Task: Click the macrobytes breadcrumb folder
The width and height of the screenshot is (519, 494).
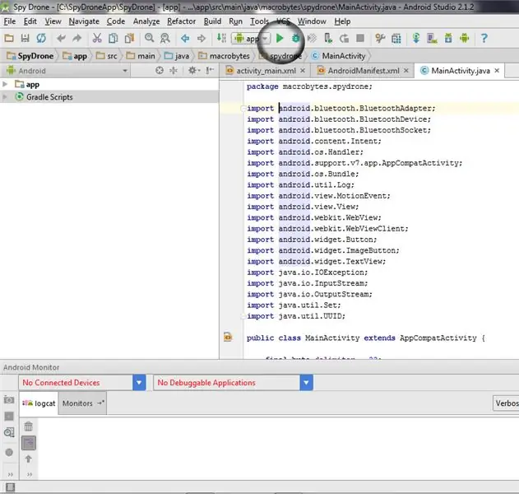Action: point(224,56)
